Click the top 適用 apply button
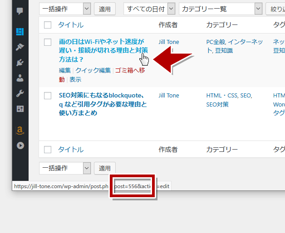The image size is (285, 233). [x=105, y=9]
